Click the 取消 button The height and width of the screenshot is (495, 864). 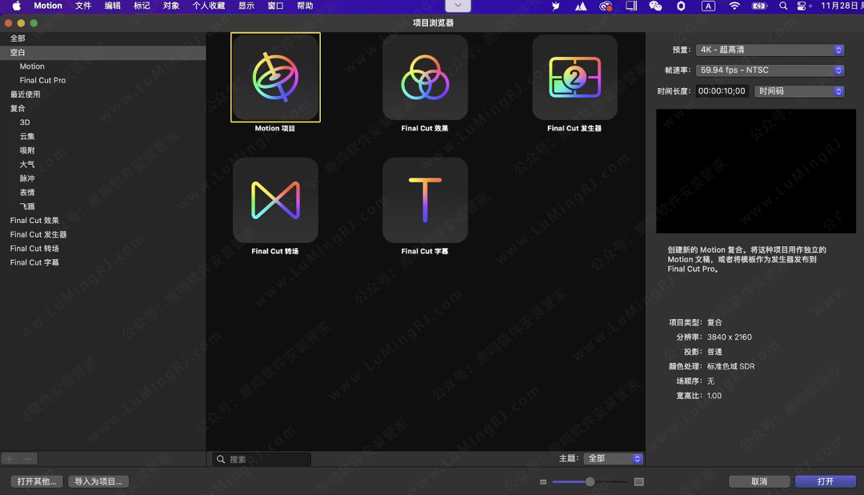(758, 481)
